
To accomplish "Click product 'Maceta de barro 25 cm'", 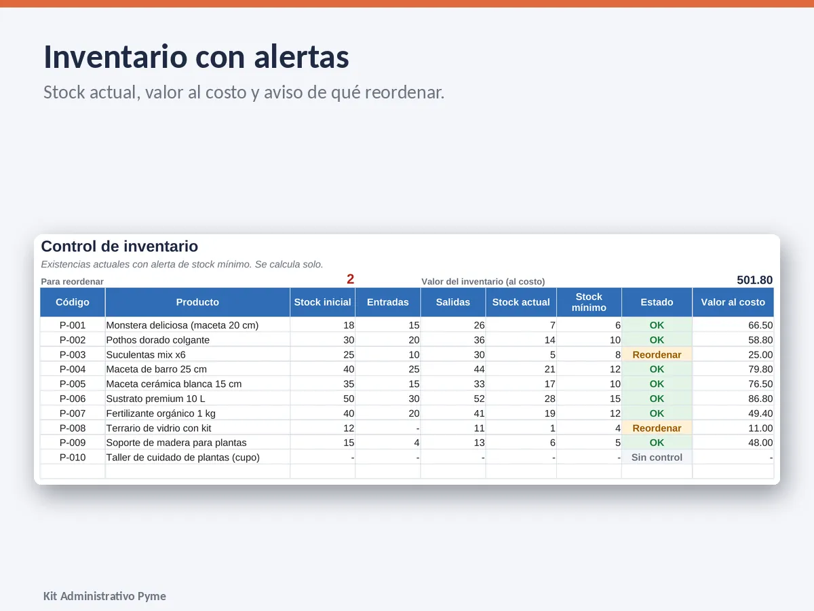I will (x=157, y=369).
